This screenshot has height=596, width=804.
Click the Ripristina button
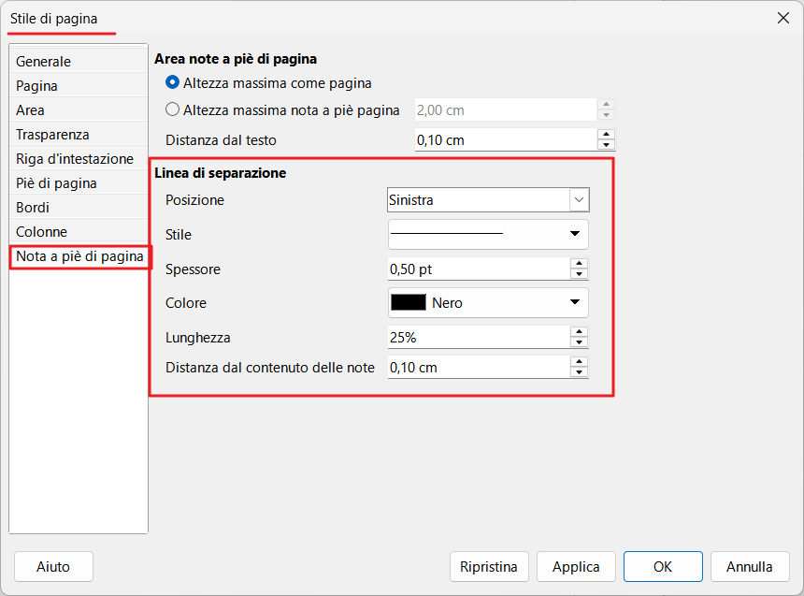[489, 566]
